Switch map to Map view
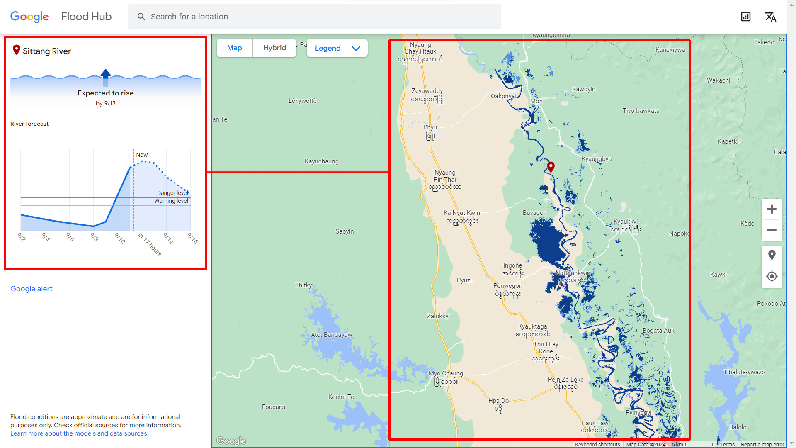Screen dimensions: 796x448 click(235, 48)
